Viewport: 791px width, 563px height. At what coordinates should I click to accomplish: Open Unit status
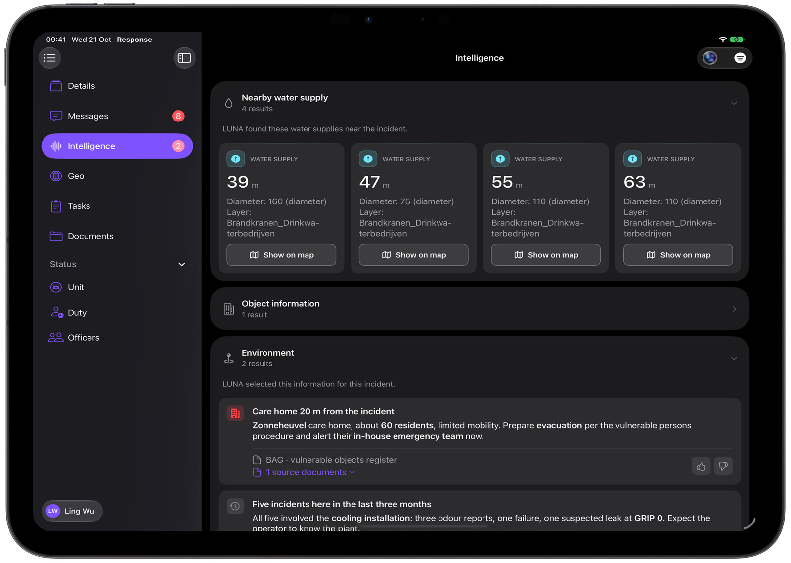(117, 287)
